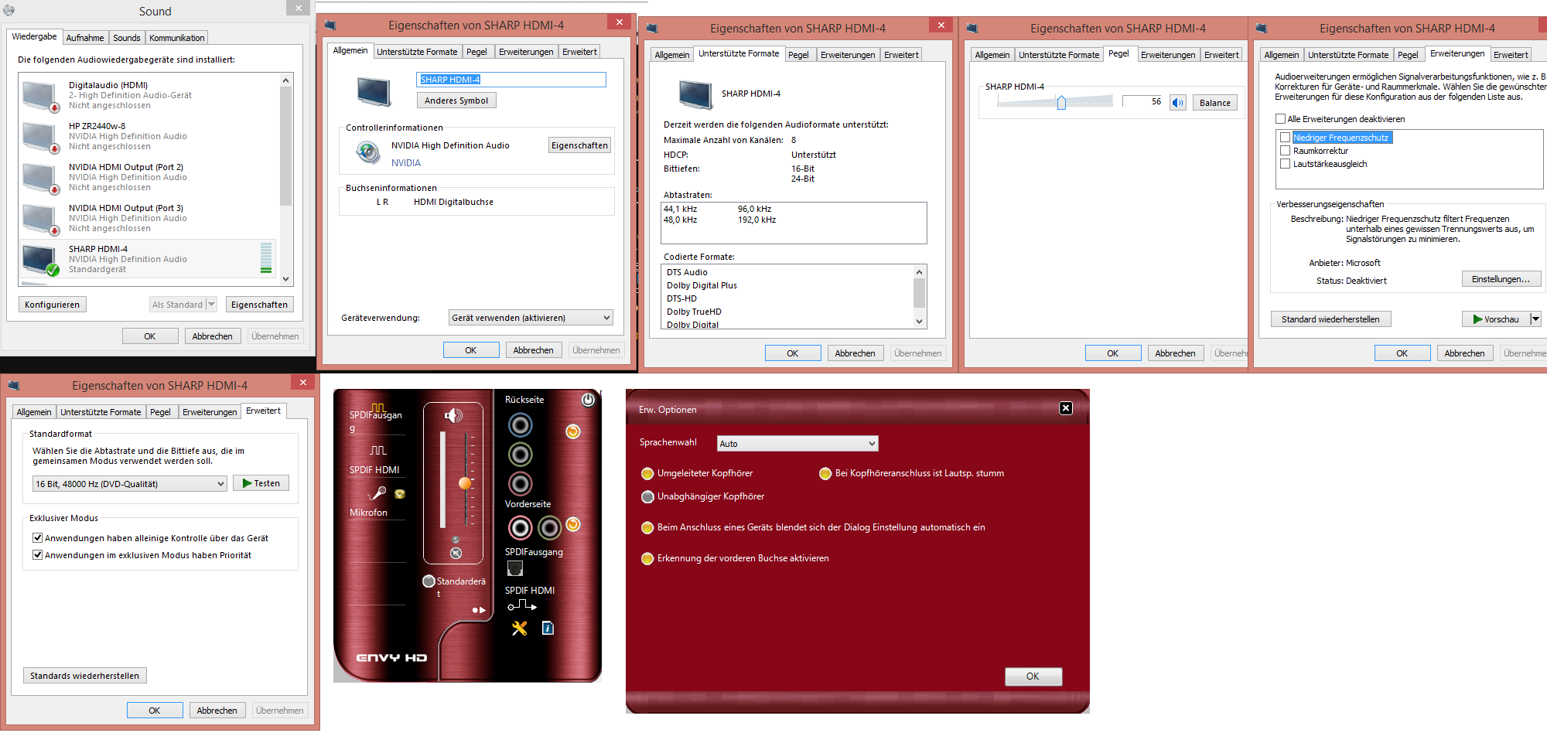Select Digitalaudio (HDMI) device in Sound list

point(149,95)
